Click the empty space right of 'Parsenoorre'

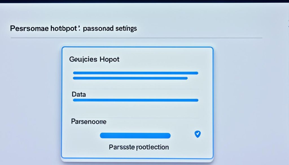click(152, 122)
